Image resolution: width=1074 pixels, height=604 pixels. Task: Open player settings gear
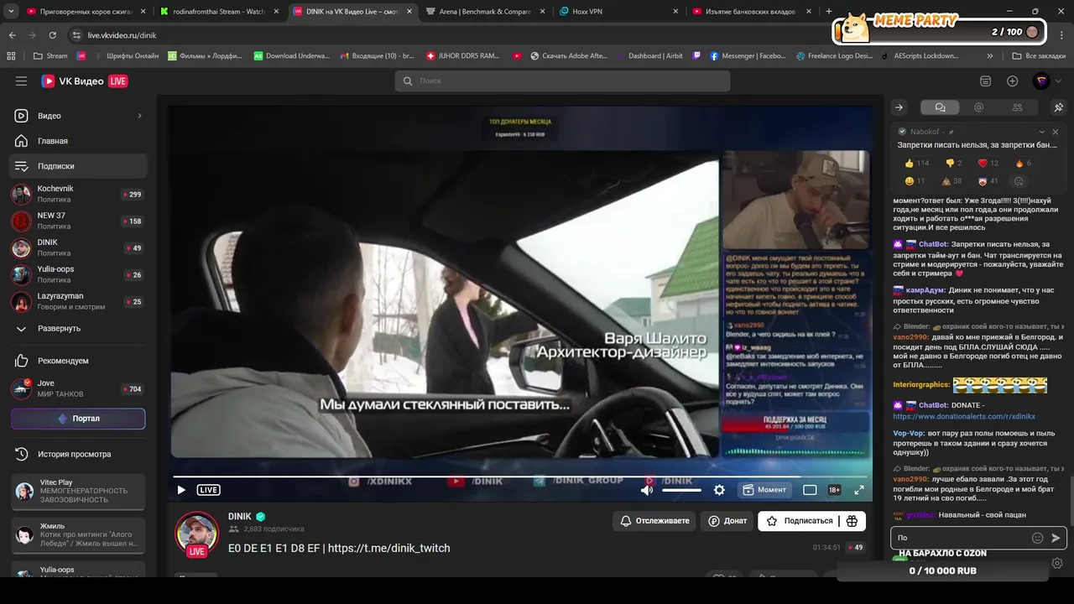[719, 490]
